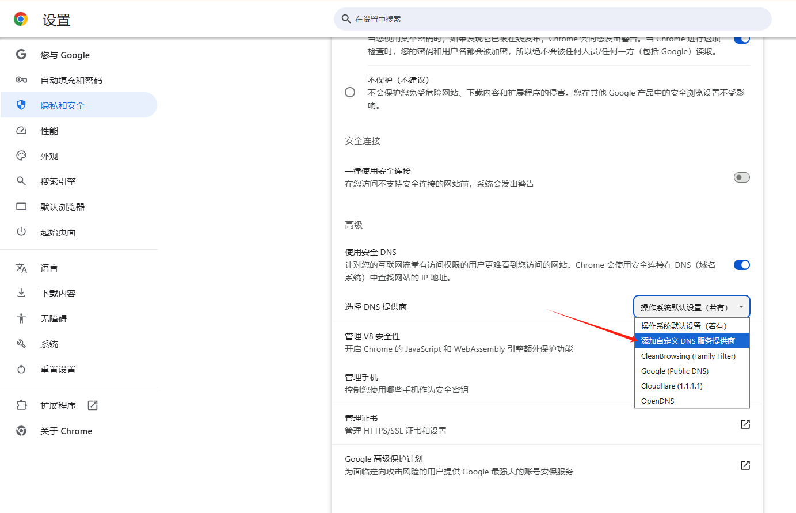Viewport: 796px width, 513px height.
Task: Click the accessibility person icon
Action: coord(21,318)
